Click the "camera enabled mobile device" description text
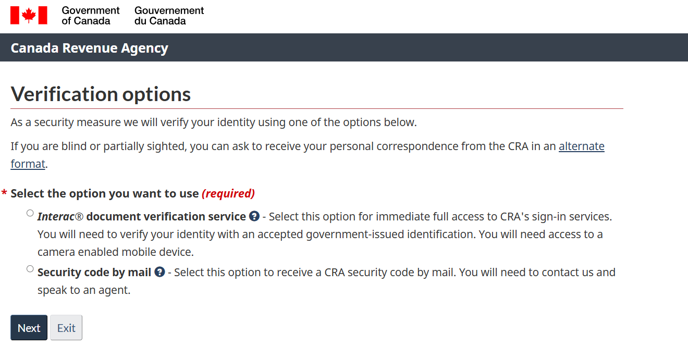Viewport: 688px width, 358px height. (115, 252)
